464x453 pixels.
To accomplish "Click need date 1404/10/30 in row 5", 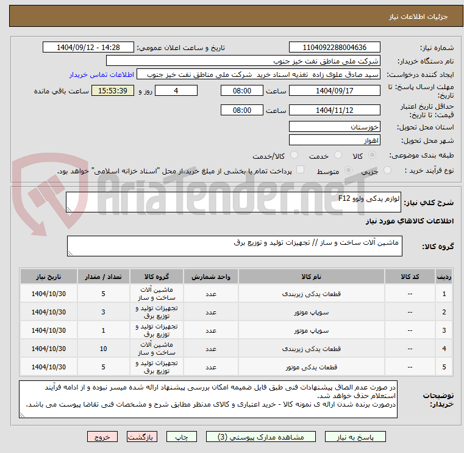I will click(x=49, y=368).
